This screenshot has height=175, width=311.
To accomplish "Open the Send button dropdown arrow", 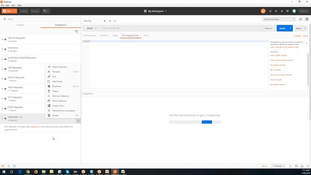I will (290, 28).
